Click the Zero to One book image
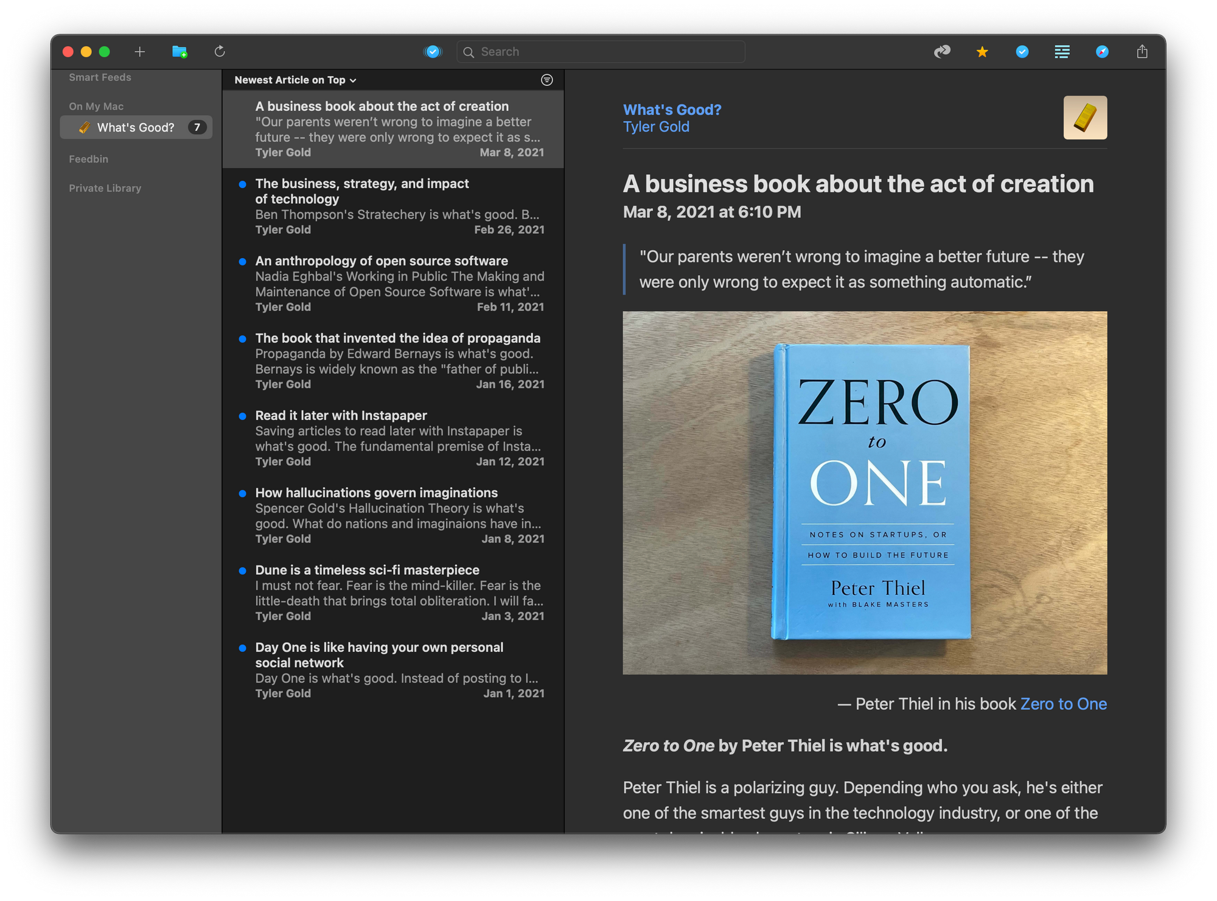The image size is (1217, 901). pos(864,493)
